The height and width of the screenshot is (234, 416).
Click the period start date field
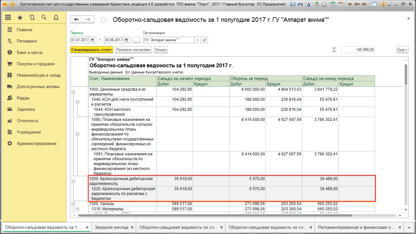tap(81, 40)
